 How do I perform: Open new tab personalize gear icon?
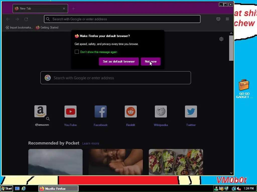(221, 39)
